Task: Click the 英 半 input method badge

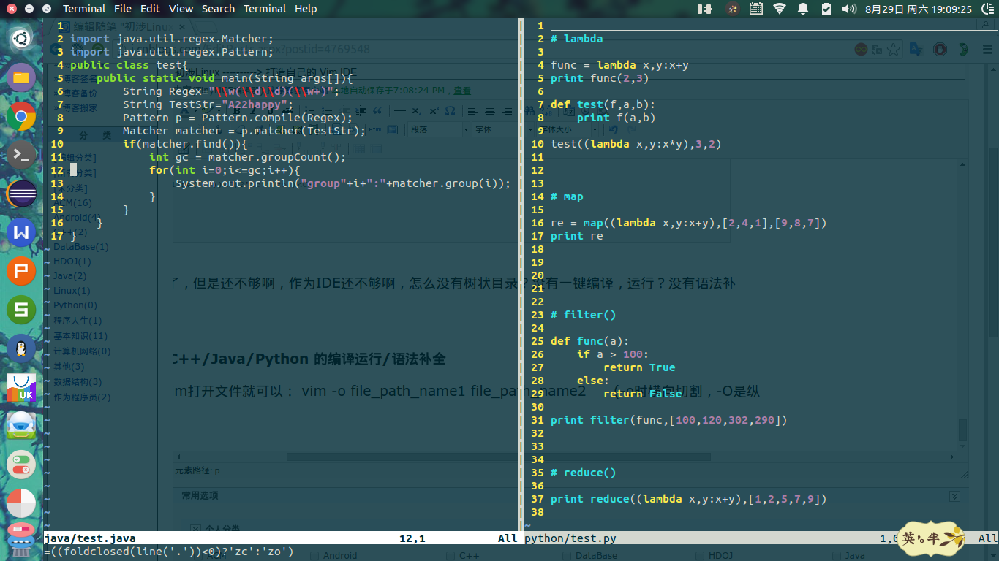Action: (x=932, y=539)
